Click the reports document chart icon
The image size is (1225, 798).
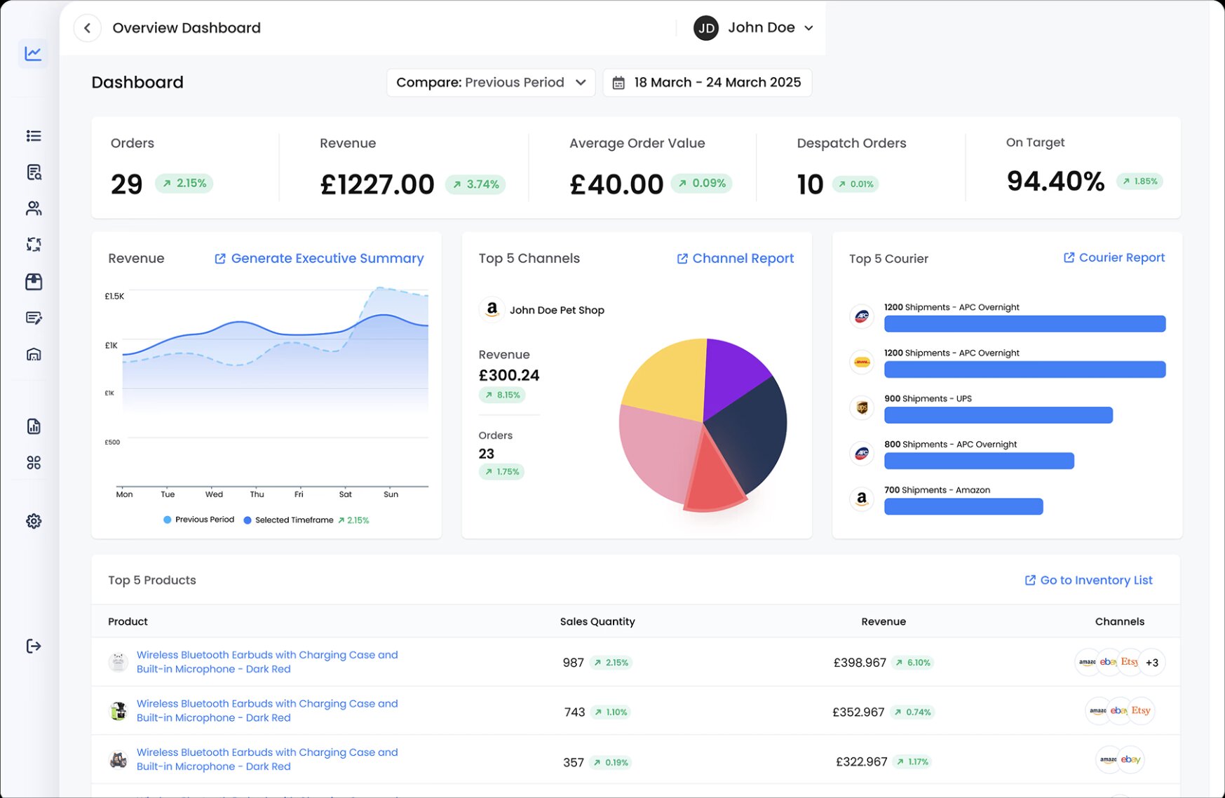33,426
